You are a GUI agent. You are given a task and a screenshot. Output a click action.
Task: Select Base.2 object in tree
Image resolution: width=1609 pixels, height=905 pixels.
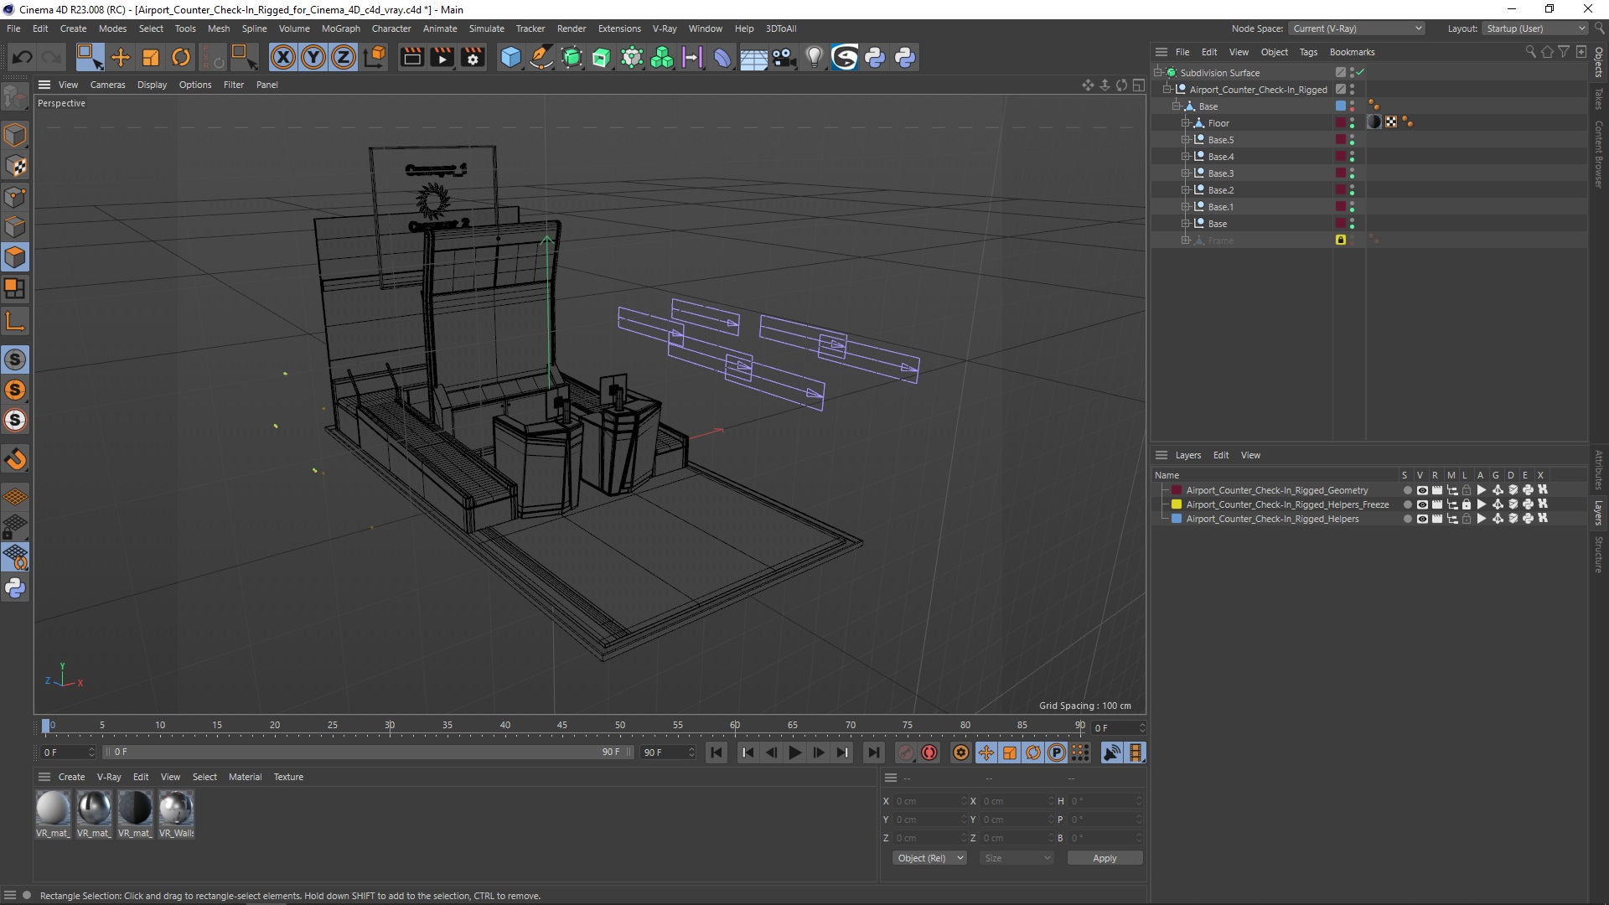pyautogui.click(x=1220, y=190)
